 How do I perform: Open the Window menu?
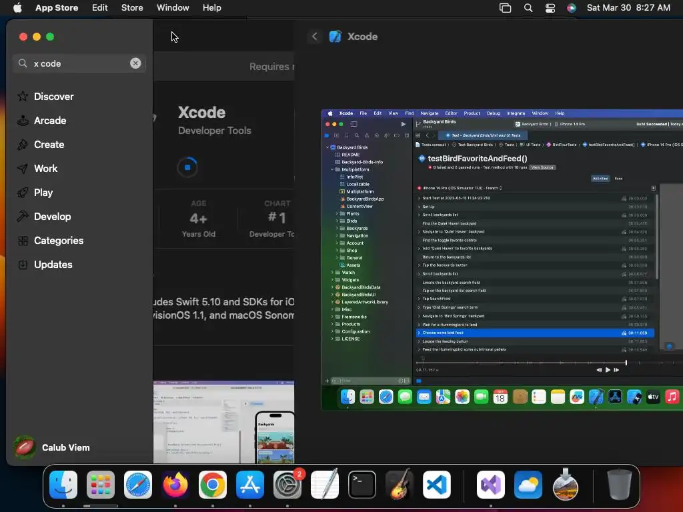point(173,8)
